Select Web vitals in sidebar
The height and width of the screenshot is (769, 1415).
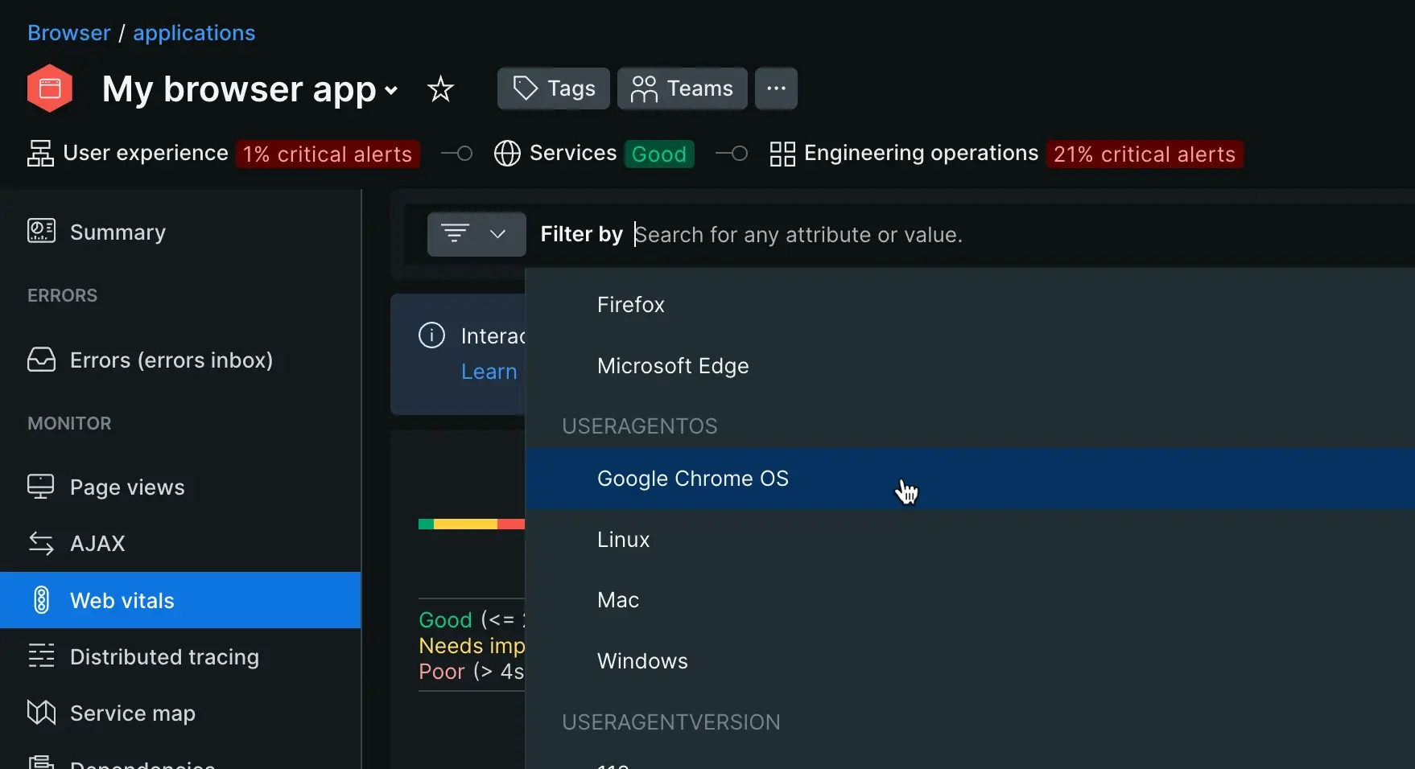(x=122, y=601)
